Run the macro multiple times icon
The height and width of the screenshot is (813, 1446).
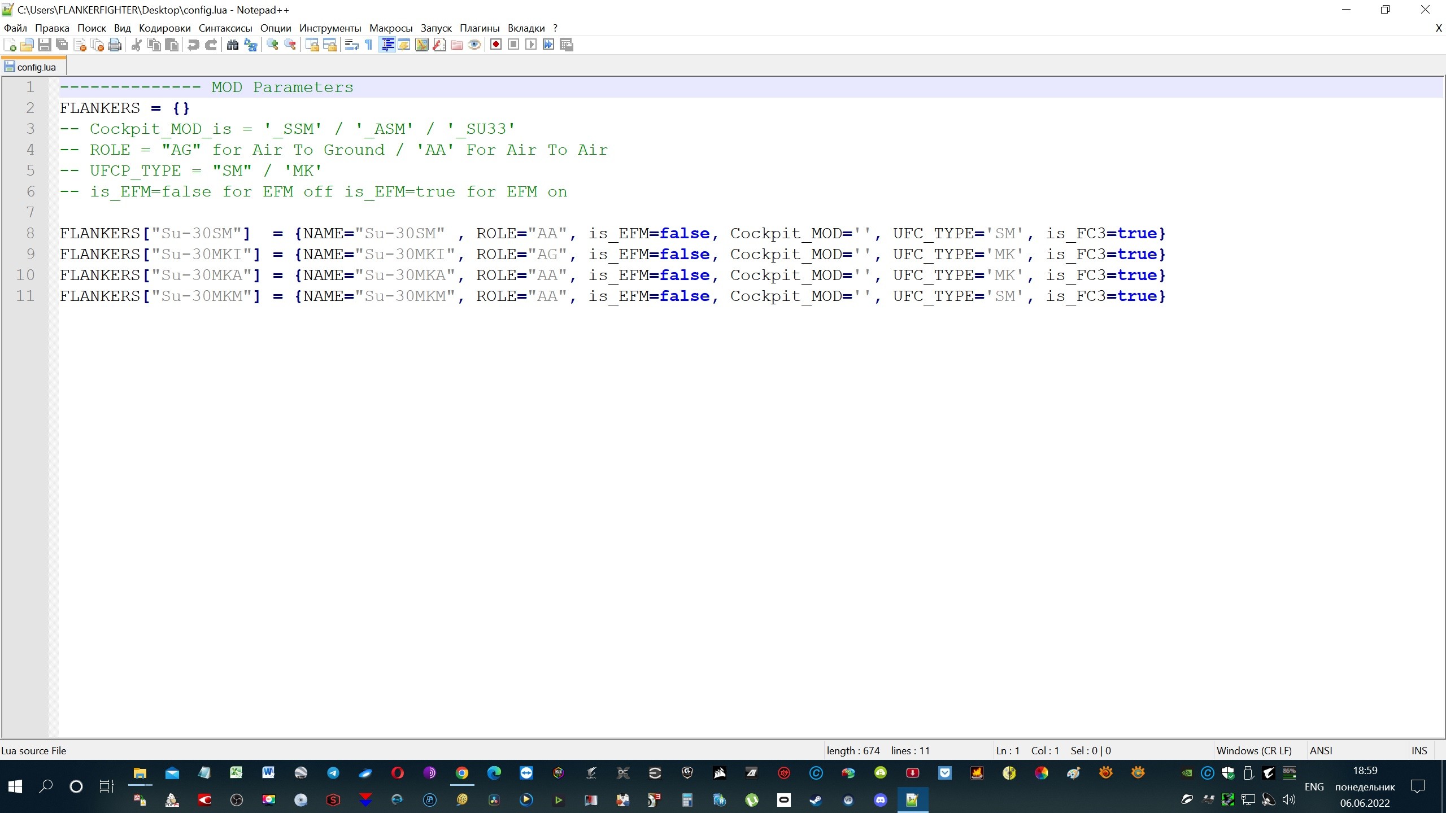point(548,45)
